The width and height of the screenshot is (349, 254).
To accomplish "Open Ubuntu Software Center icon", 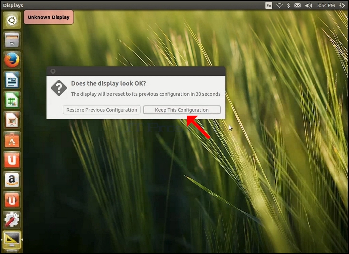I will 12,140.
